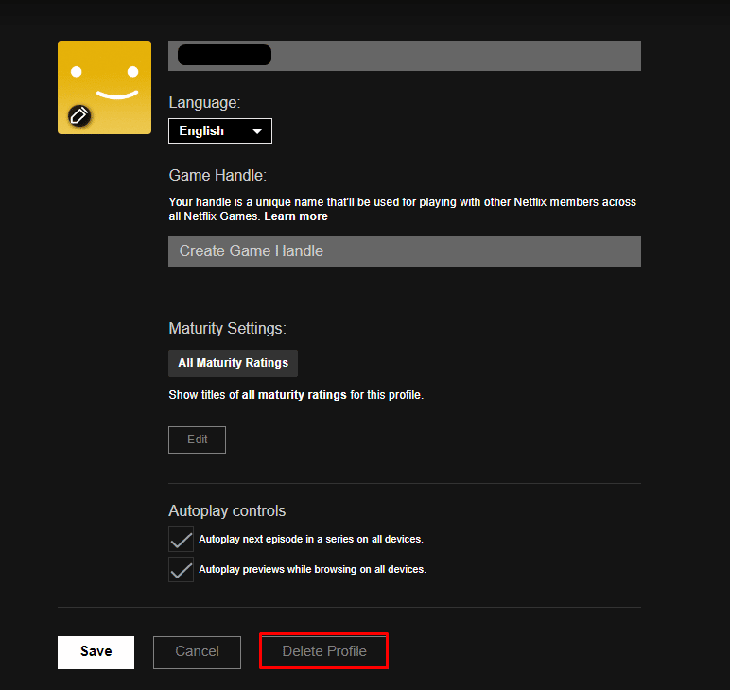Viewport: 730px width, 690px height.
Task: Open the English language dropdown
Action: coord(220,131)
